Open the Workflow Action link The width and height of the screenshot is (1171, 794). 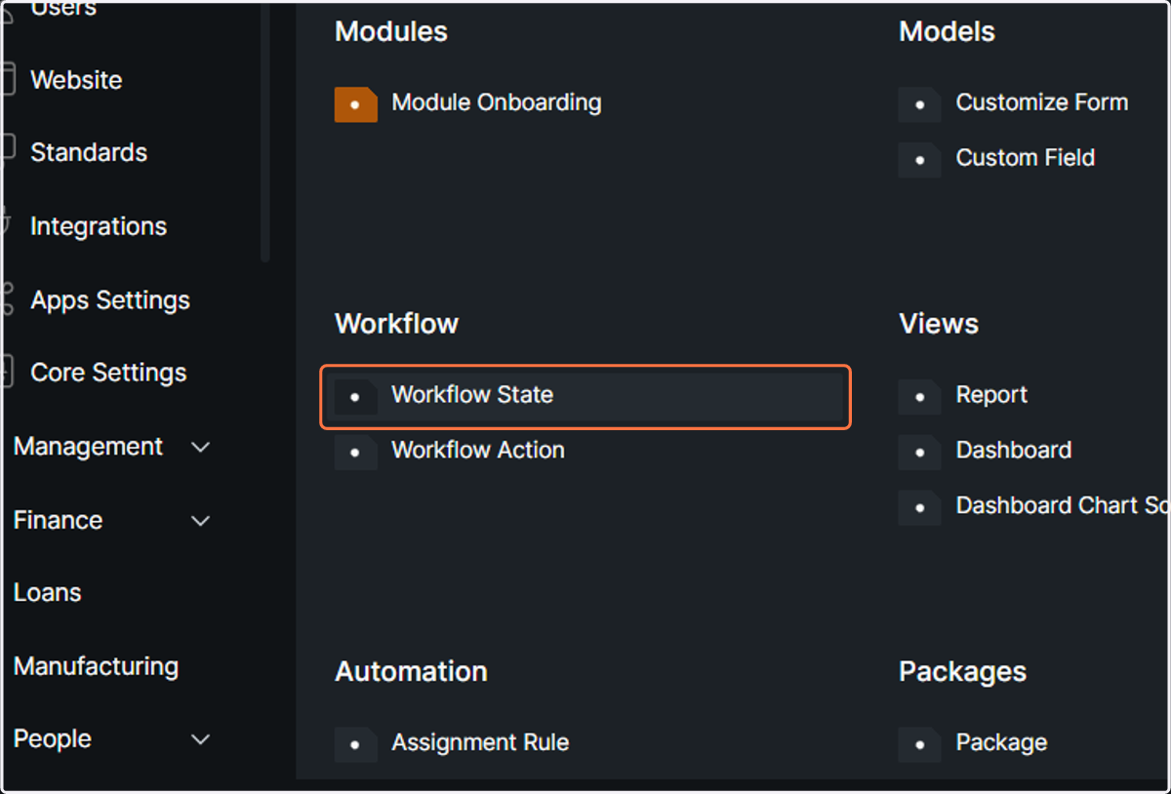pyautogui.click(x=478, y=450)
